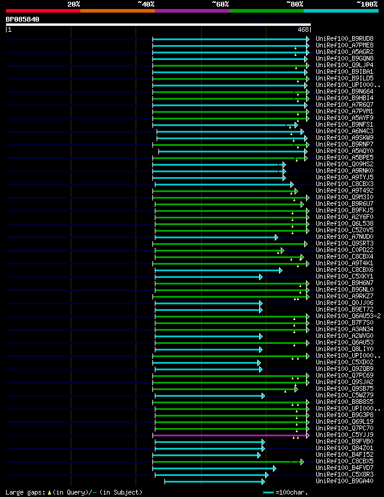The height and width of the screenshot is (497, 384).
Task: Click the UniRef100_C5YJJ9 label
Action: click(x=344, y=435)
